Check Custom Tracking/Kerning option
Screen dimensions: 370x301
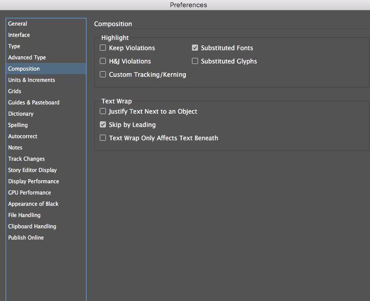[x=103, y=75]
